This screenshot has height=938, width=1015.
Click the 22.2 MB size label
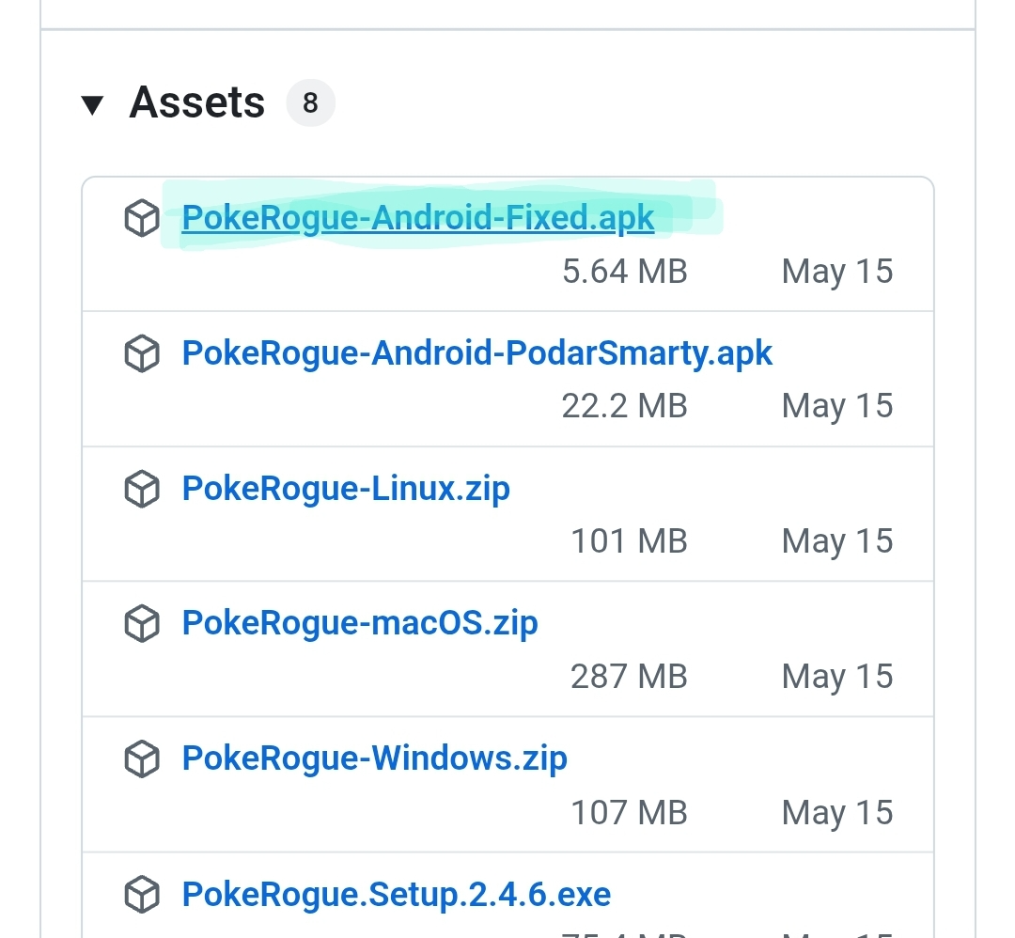tap(624, 406)
